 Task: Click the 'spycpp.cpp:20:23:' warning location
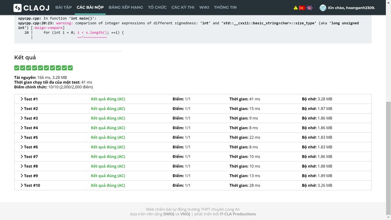pyautogui.click(x=36, y=23)
